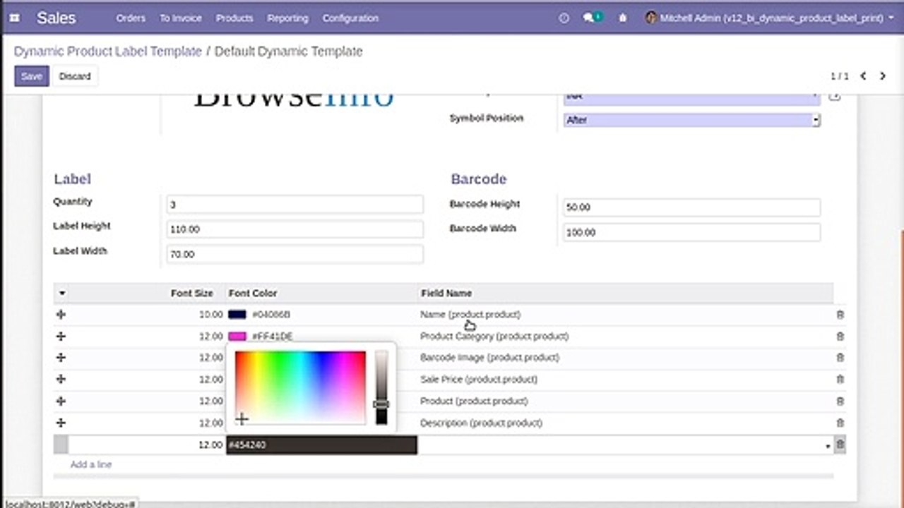
Task: Sort by Font Size column header
Action: click(x=192, y=294)
